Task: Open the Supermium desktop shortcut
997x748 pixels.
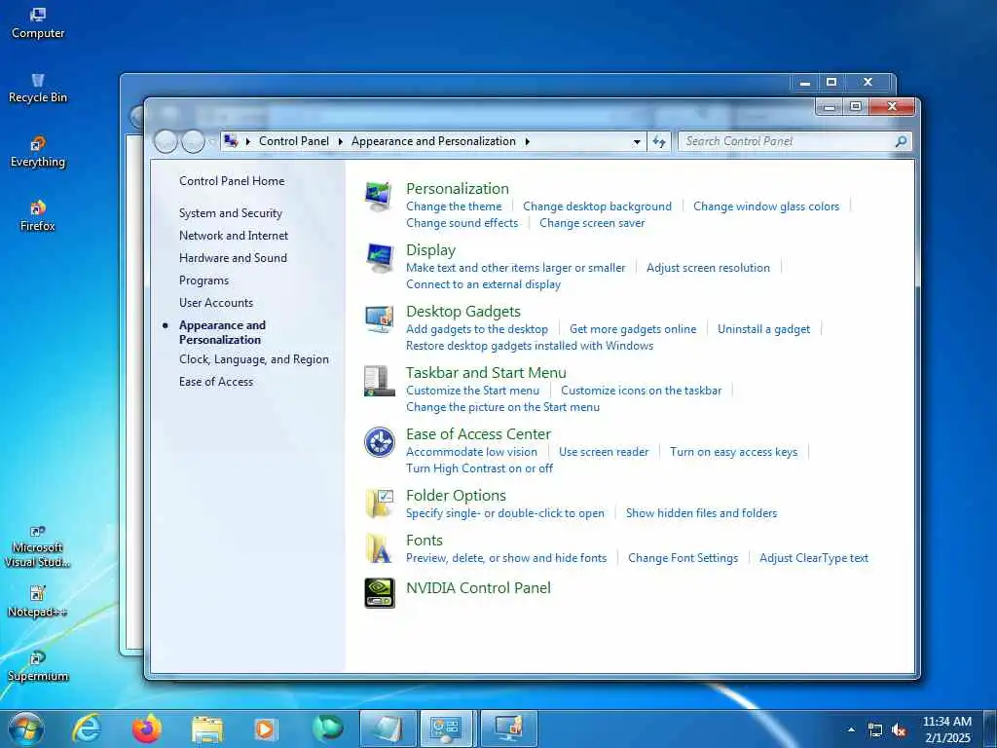Action: click(x=38, y=666)
